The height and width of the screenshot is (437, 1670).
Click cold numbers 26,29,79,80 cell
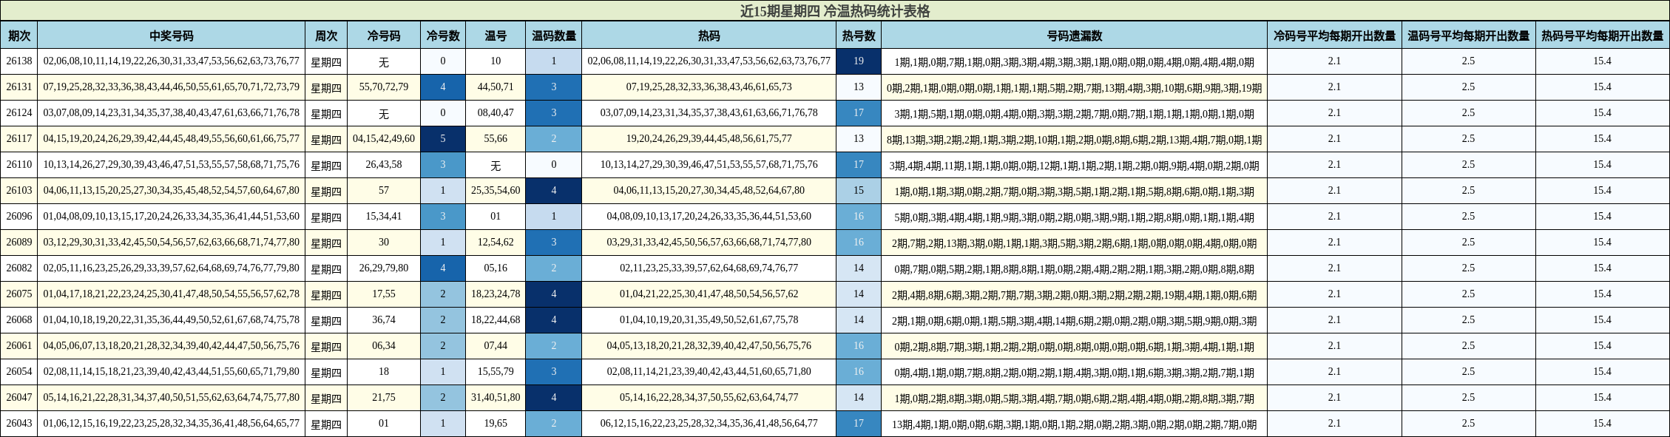tap(384, 268)
